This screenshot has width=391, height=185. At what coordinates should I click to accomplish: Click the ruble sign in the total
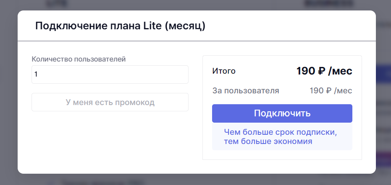(x=321, y=71)
